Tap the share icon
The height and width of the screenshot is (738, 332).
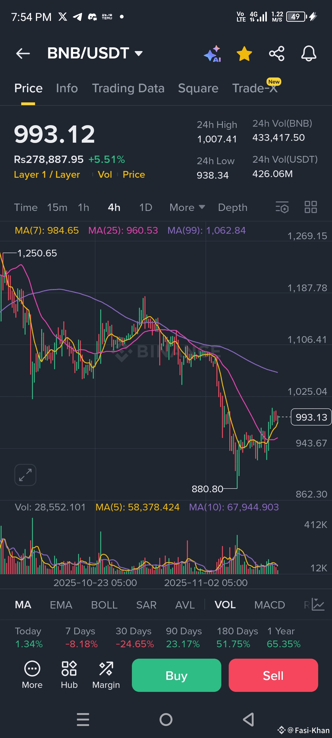tap(277, 54)
